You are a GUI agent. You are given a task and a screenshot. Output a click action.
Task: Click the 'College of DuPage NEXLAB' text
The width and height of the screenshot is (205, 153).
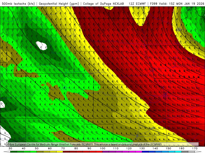[x=104, y=4]
